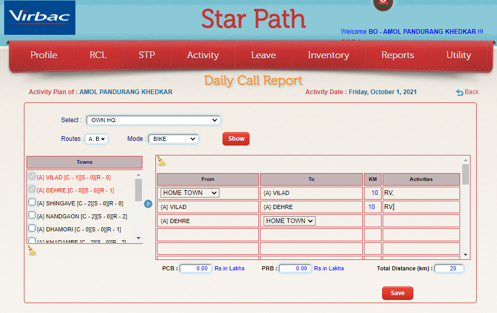Check the NANDGAON town checkbox

[x=32, y=215]
